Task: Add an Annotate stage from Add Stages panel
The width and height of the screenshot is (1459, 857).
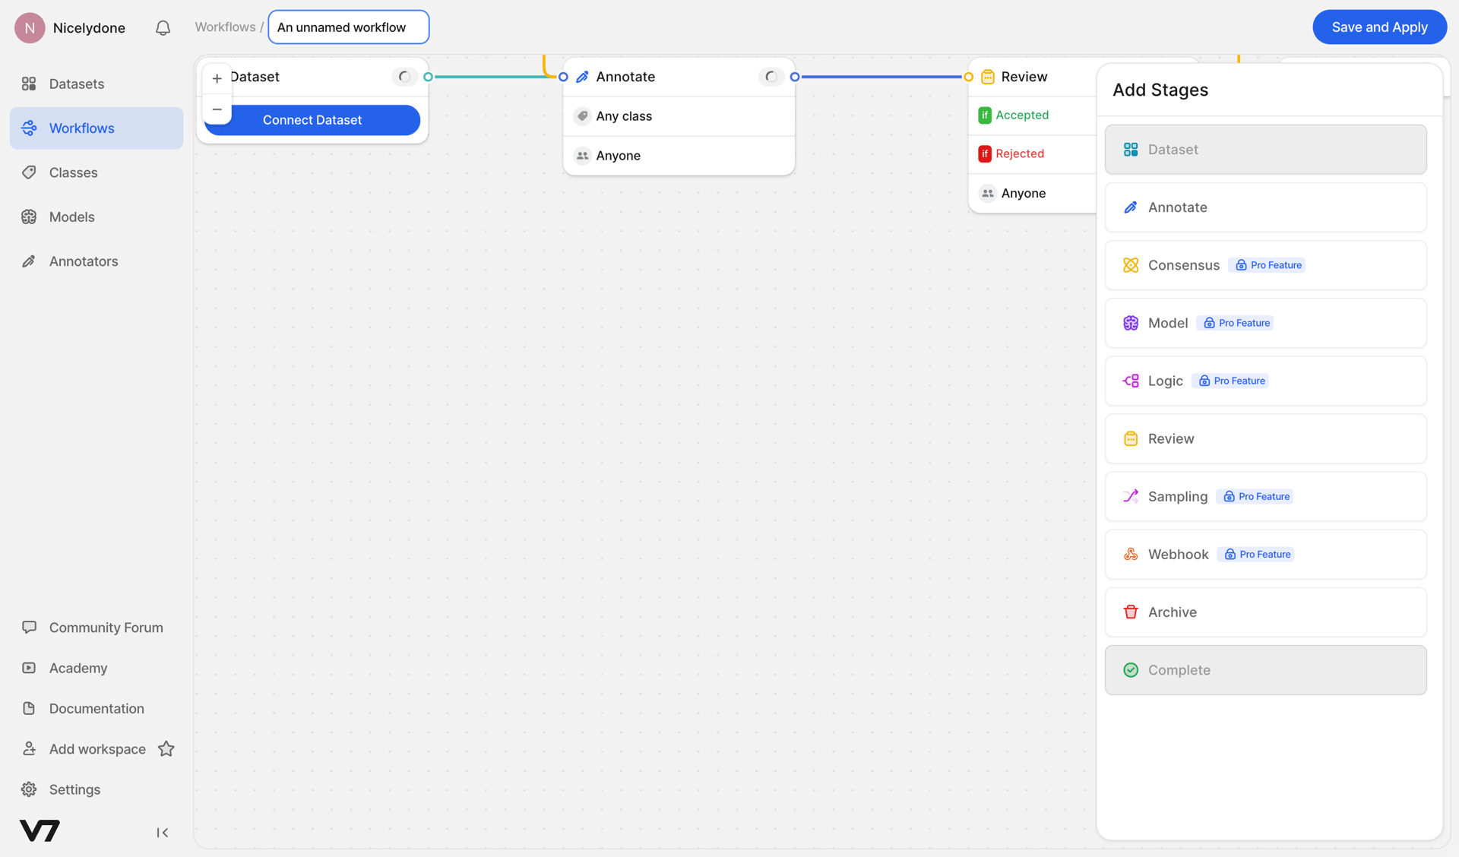Action: pyautogui.click(x=1264, y=207)
